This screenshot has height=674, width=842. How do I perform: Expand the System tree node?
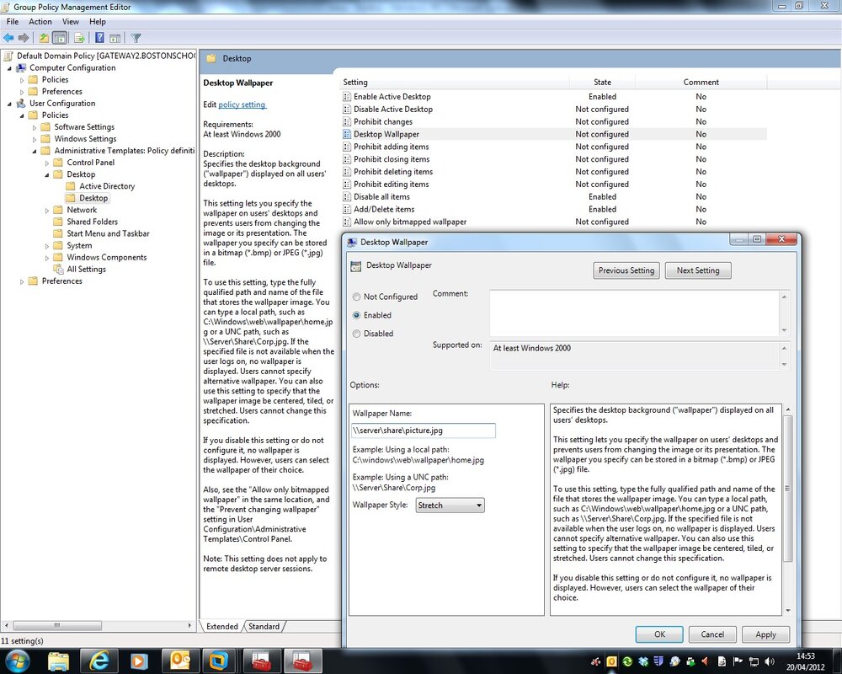46,246
